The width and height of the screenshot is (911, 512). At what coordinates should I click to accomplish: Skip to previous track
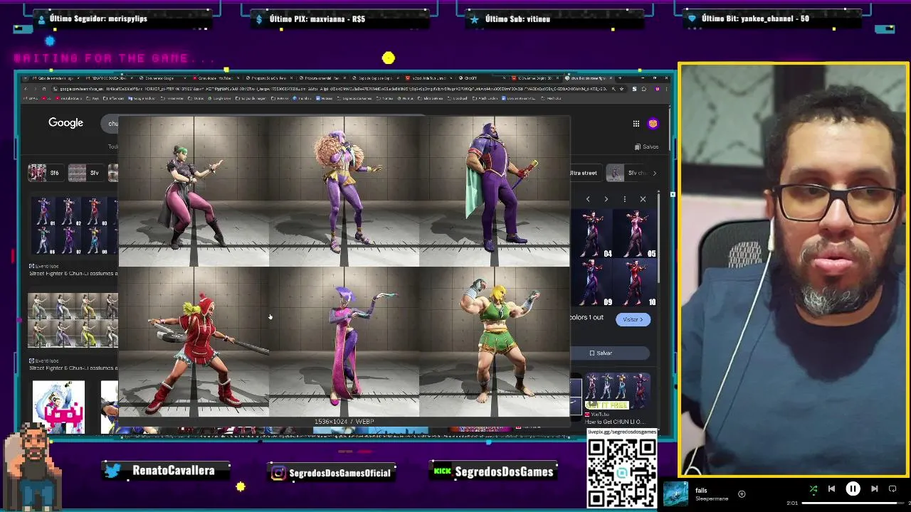831,489
